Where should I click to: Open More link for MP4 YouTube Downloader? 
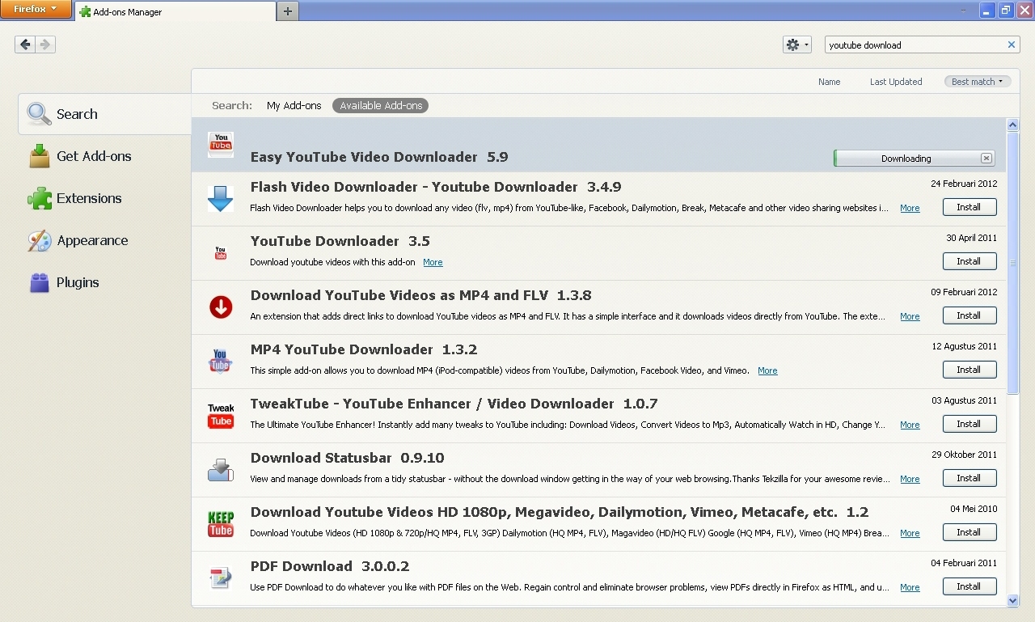point(767,371)
